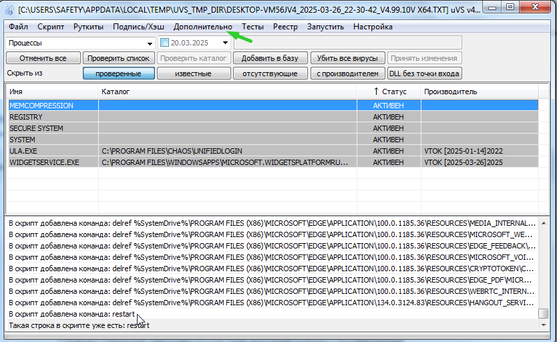557x342 pixels.
Task: Maximize the uVS window
Action: point(511,8)
